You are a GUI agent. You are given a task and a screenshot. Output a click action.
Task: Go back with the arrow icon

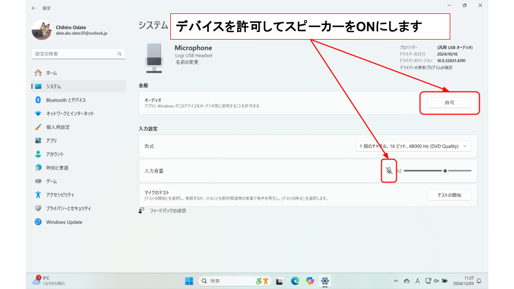click(x=34, y=8)
